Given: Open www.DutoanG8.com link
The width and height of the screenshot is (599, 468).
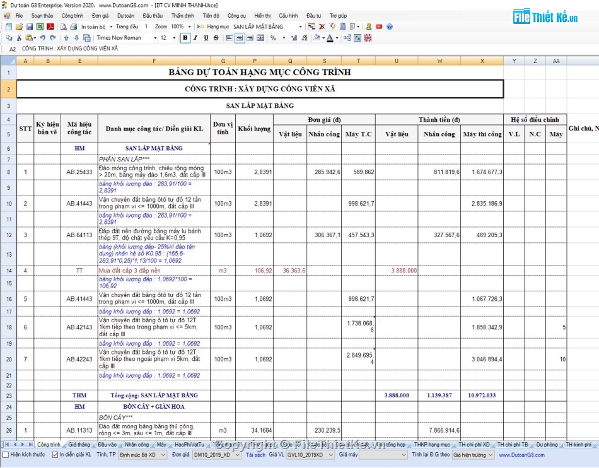Looking at the screenshot, I should (x=521, y=455).
